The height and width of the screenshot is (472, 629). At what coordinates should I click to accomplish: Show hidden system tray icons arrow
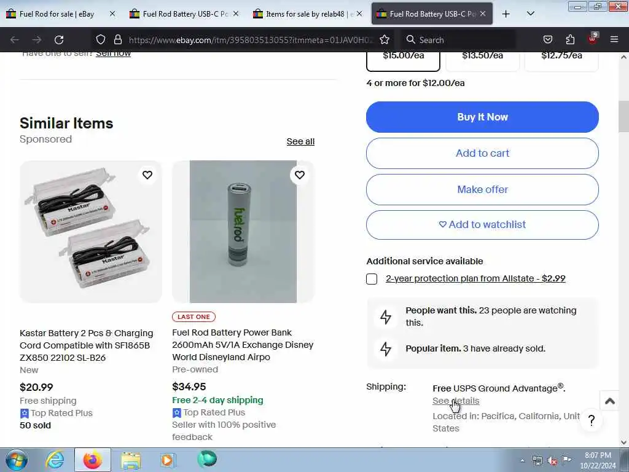coord(522,461)
